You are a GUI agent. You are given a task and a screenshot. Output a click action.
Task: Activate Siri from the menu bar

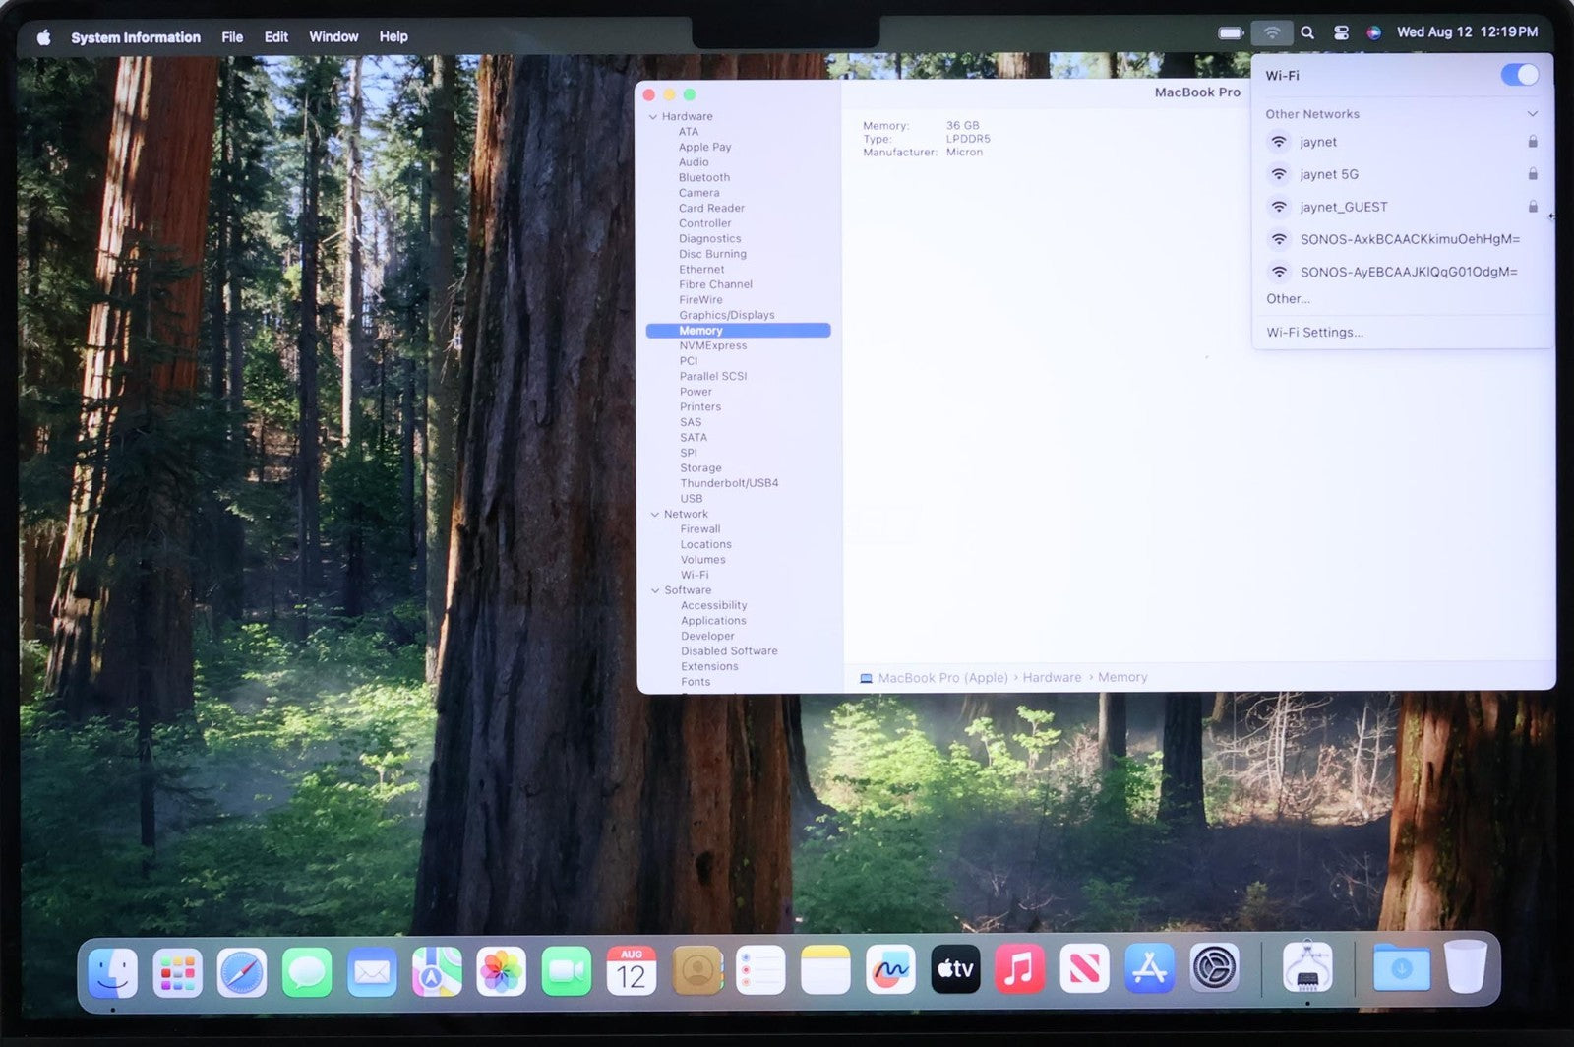pyautogui.click(x=1374, y=32)
